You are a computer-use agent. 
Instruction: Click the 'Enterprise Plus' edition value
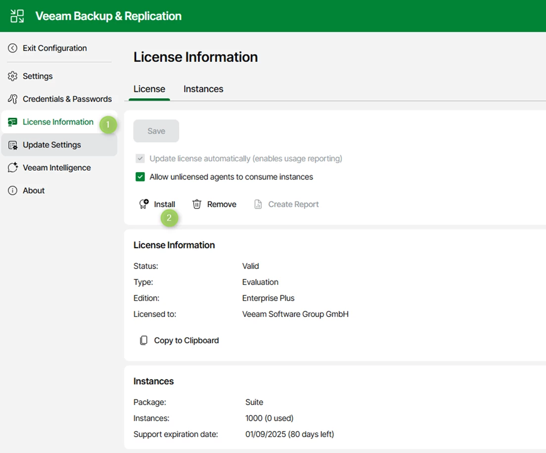[268, 298]
